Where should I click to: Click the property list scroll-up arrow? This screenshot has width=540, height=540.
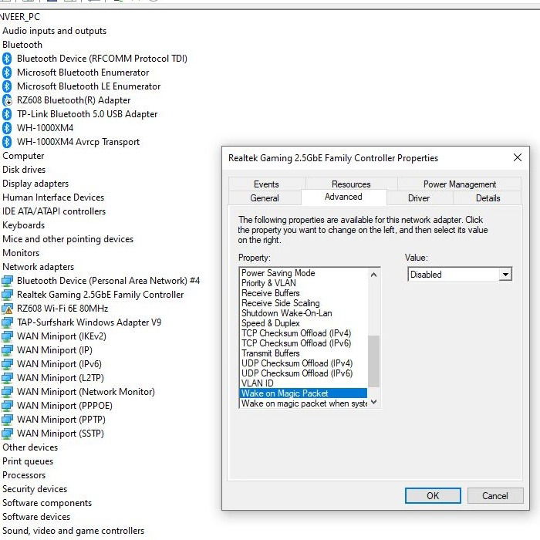click(373, 275)
